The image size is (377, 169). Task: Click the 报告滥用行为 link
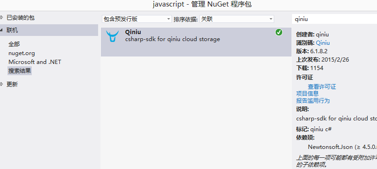pos(313,100)
